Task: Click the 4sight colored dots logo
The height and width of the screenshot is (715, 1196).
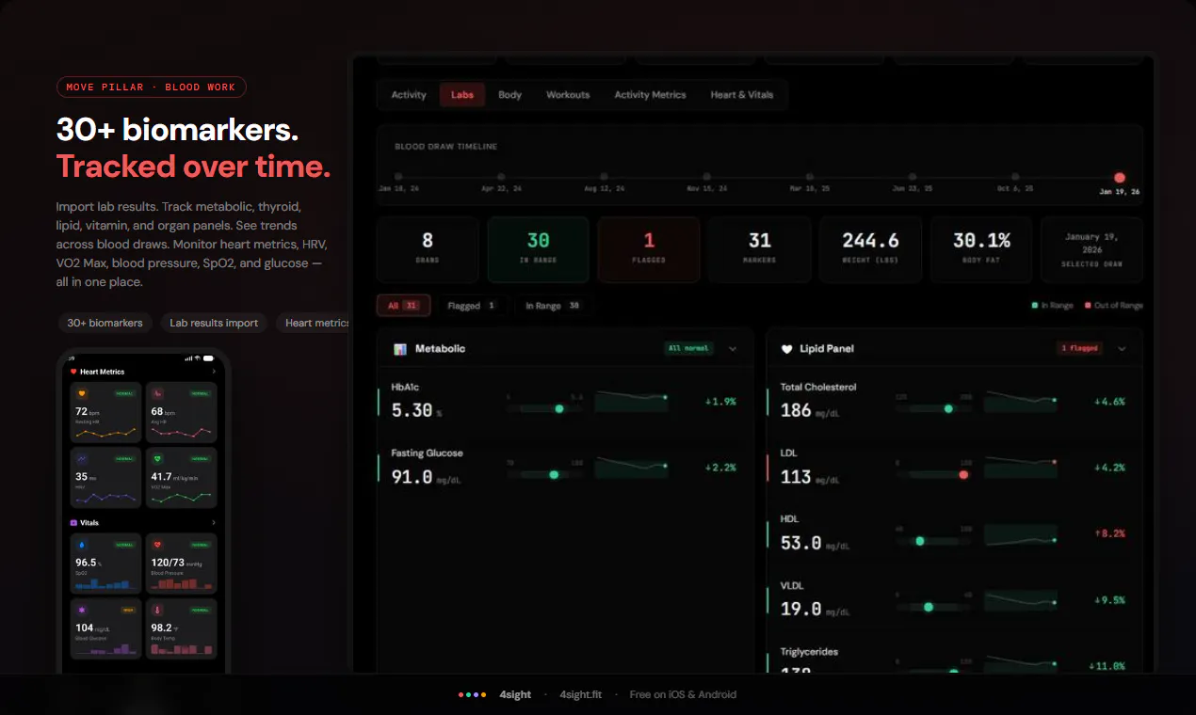Action: pos(472,694)
